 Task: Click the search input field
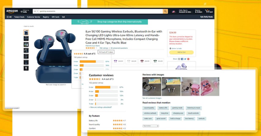(101, 11)
